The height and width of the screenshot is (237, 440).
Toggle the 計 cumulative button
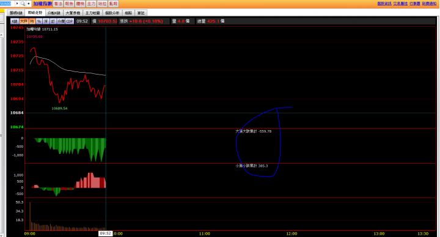pos(53,21)
